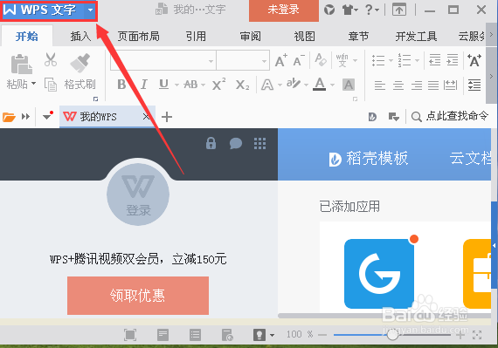The height and width of the screenshot is (348, 498).
Task: Apply subscript X₂ formatting
Action: [x=242, y=85]
